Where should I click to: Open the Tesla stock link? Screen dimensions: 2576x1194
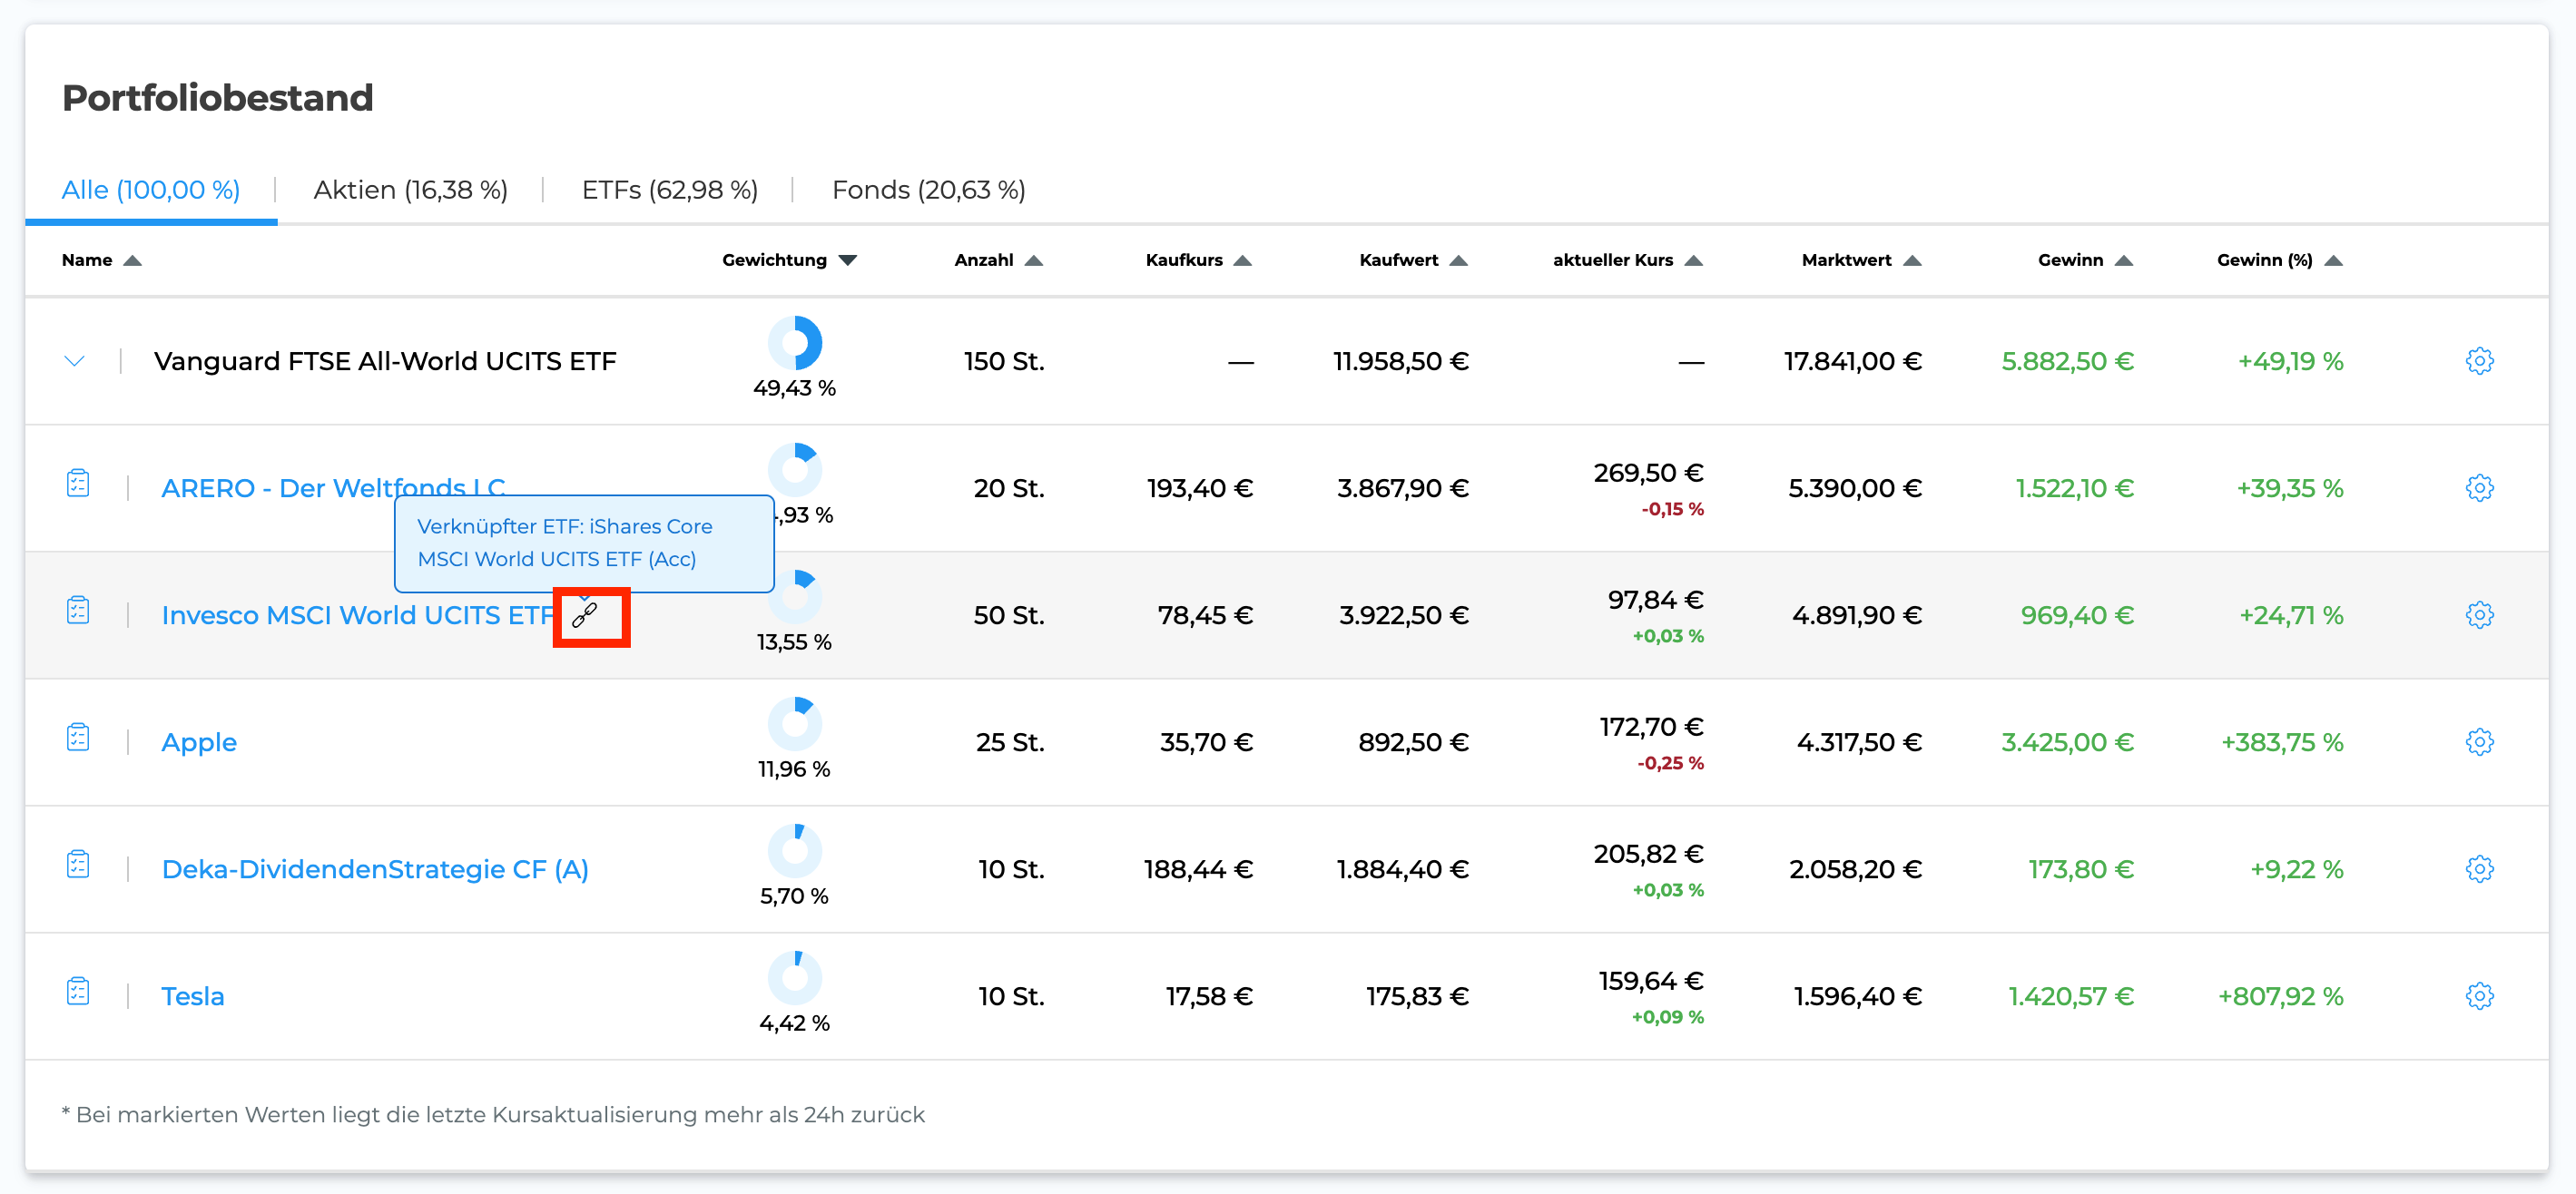click(x=193, y=995)
